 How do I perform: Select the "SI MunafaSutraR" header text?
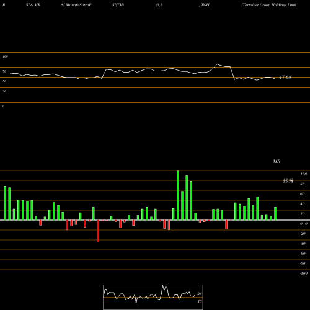tap(76, 5)
